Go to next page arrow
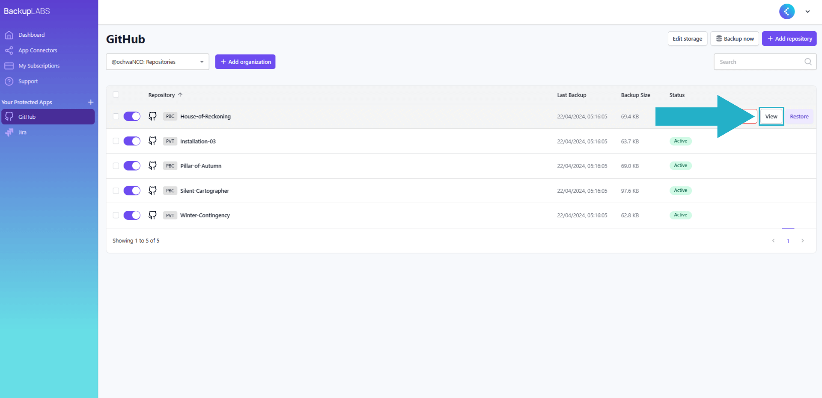 803,241
